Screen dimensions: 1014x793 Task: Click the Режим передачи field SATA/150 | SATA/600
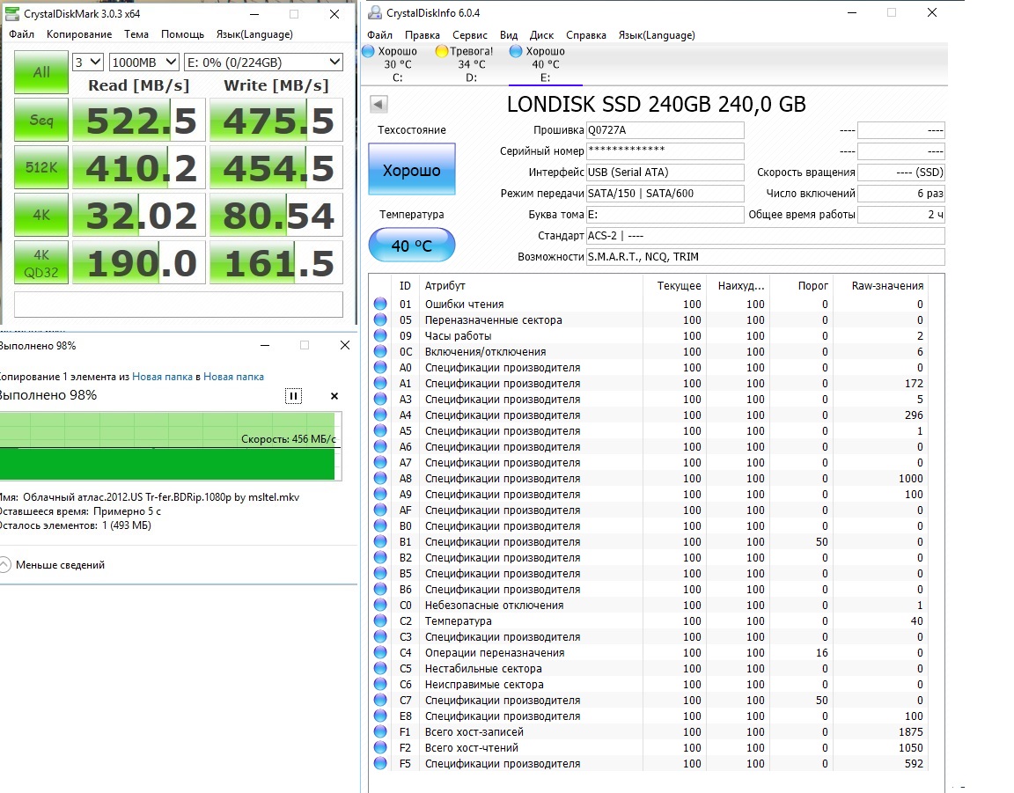point(665,194)
